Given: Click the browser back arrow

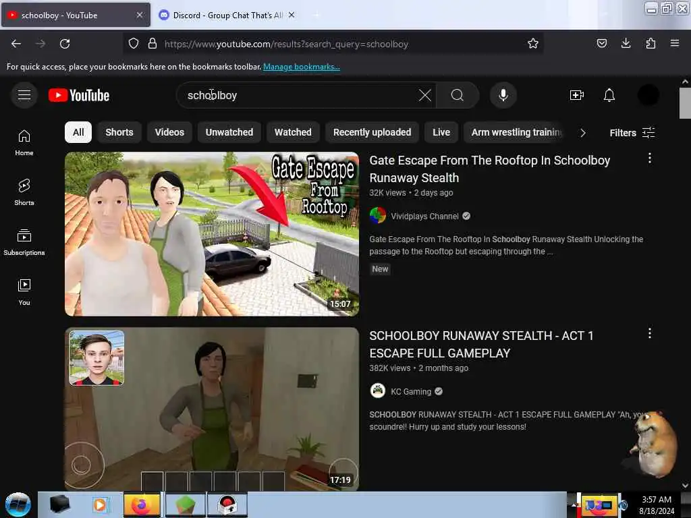Looking at the screenshot, I should 16,44.
